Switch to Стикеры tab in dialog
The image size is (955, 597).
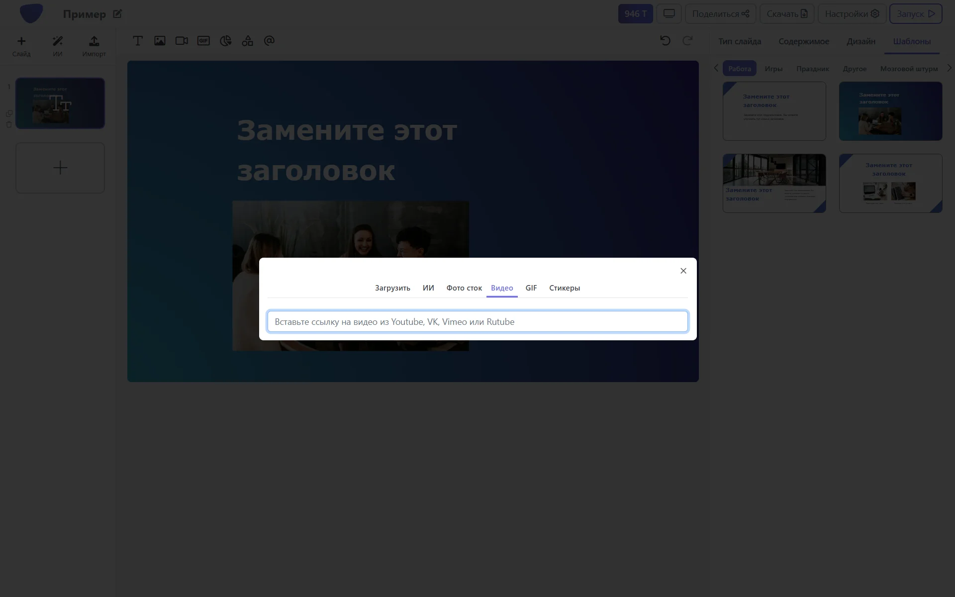click(x=565, y=288)
